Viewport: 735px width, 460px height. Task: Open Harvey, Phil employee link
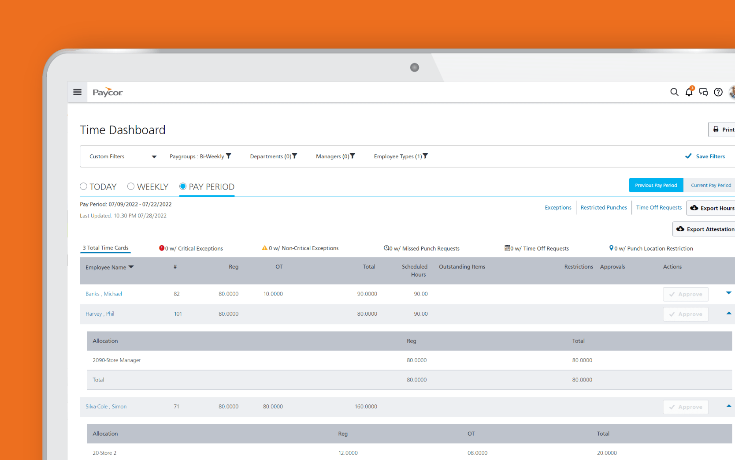[x=100, y=314]
